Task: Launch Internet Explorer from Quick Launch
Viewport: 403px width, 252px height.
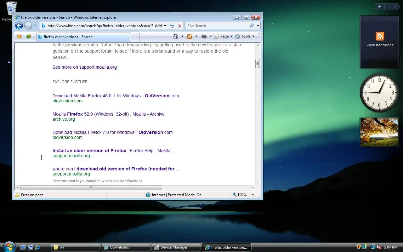Action: pos(37,247)
